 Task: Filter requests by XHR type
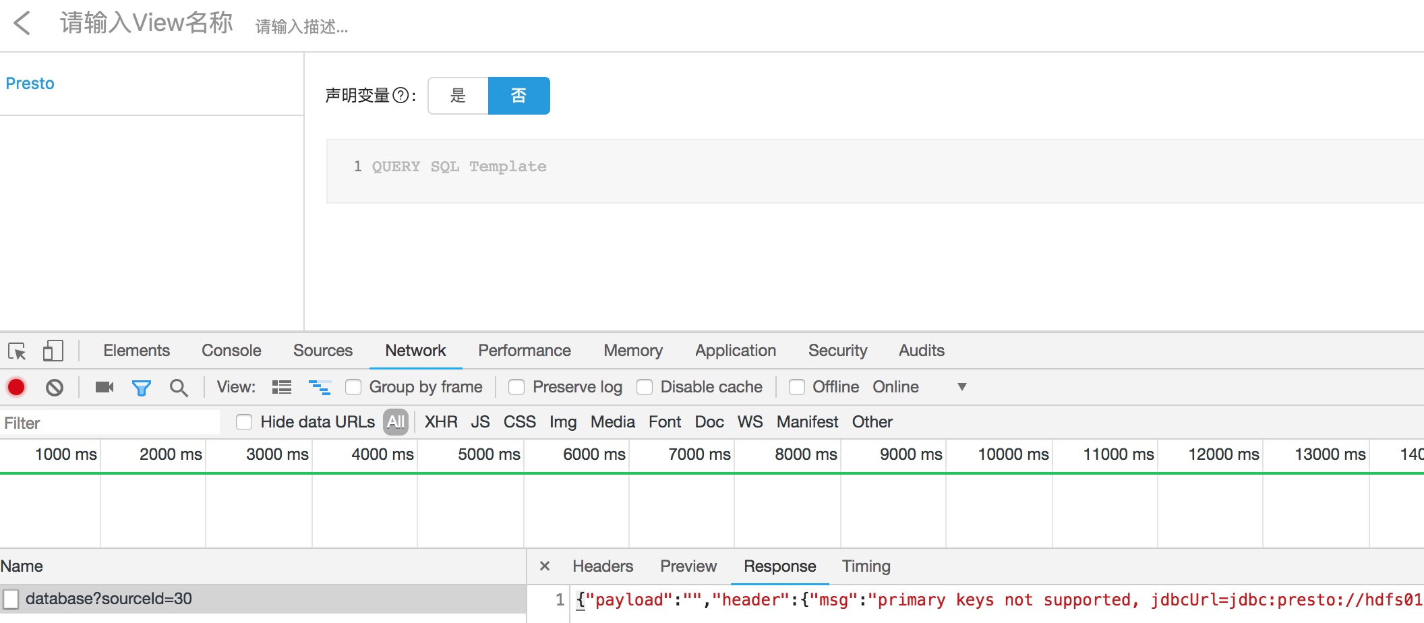440,421
